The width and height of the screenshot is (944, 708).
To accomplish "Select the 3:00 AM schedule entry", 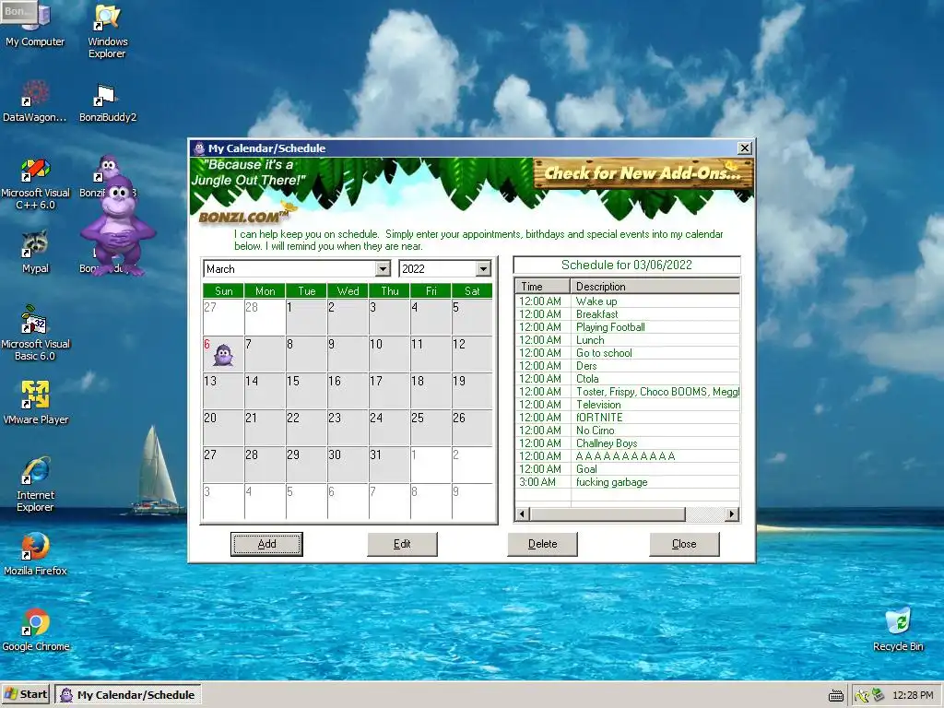I will pos(627,482).
